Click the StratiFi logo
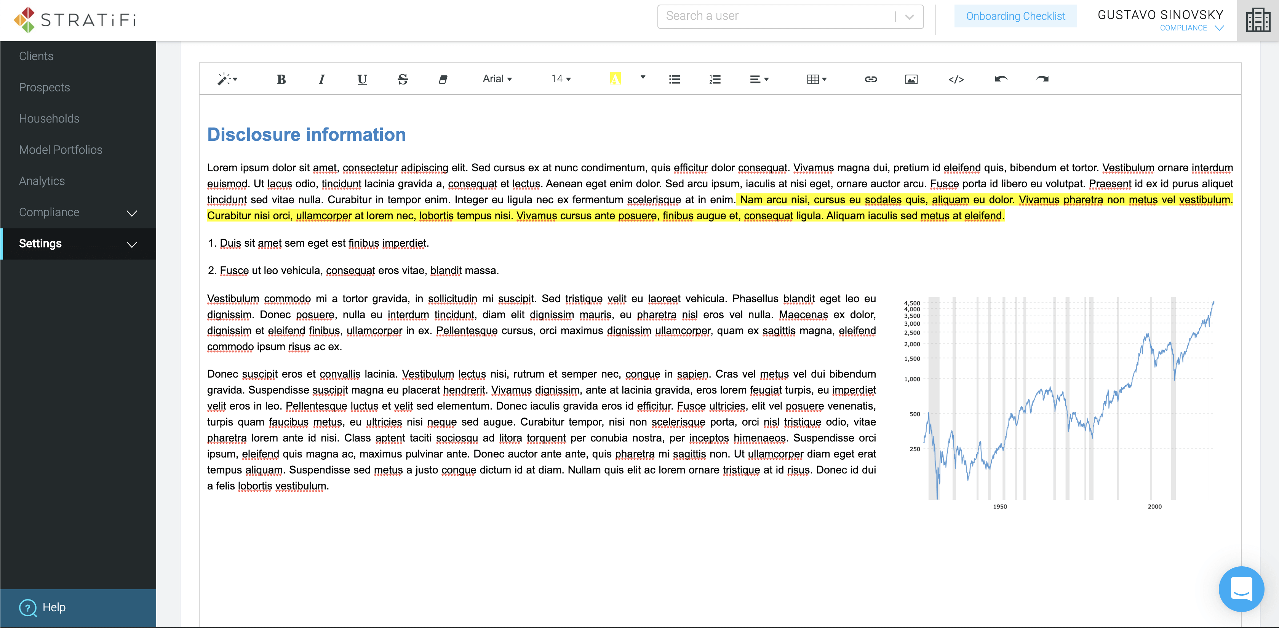This screenshot has width=1279, height=628. 75,20
